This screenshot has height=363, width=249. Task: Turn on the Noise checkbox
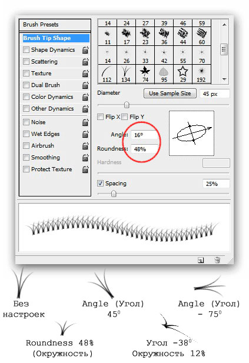coord(26,122)
